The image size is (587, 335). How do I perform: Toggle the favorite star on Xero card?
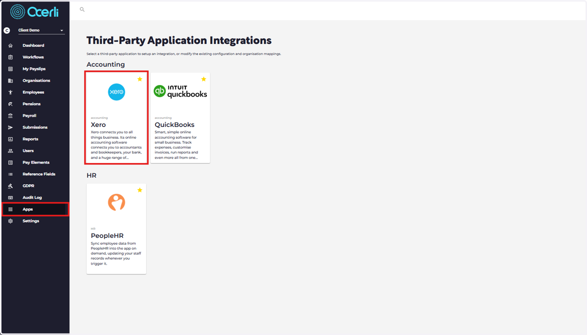pyautogui.click(x=140, y=79)
